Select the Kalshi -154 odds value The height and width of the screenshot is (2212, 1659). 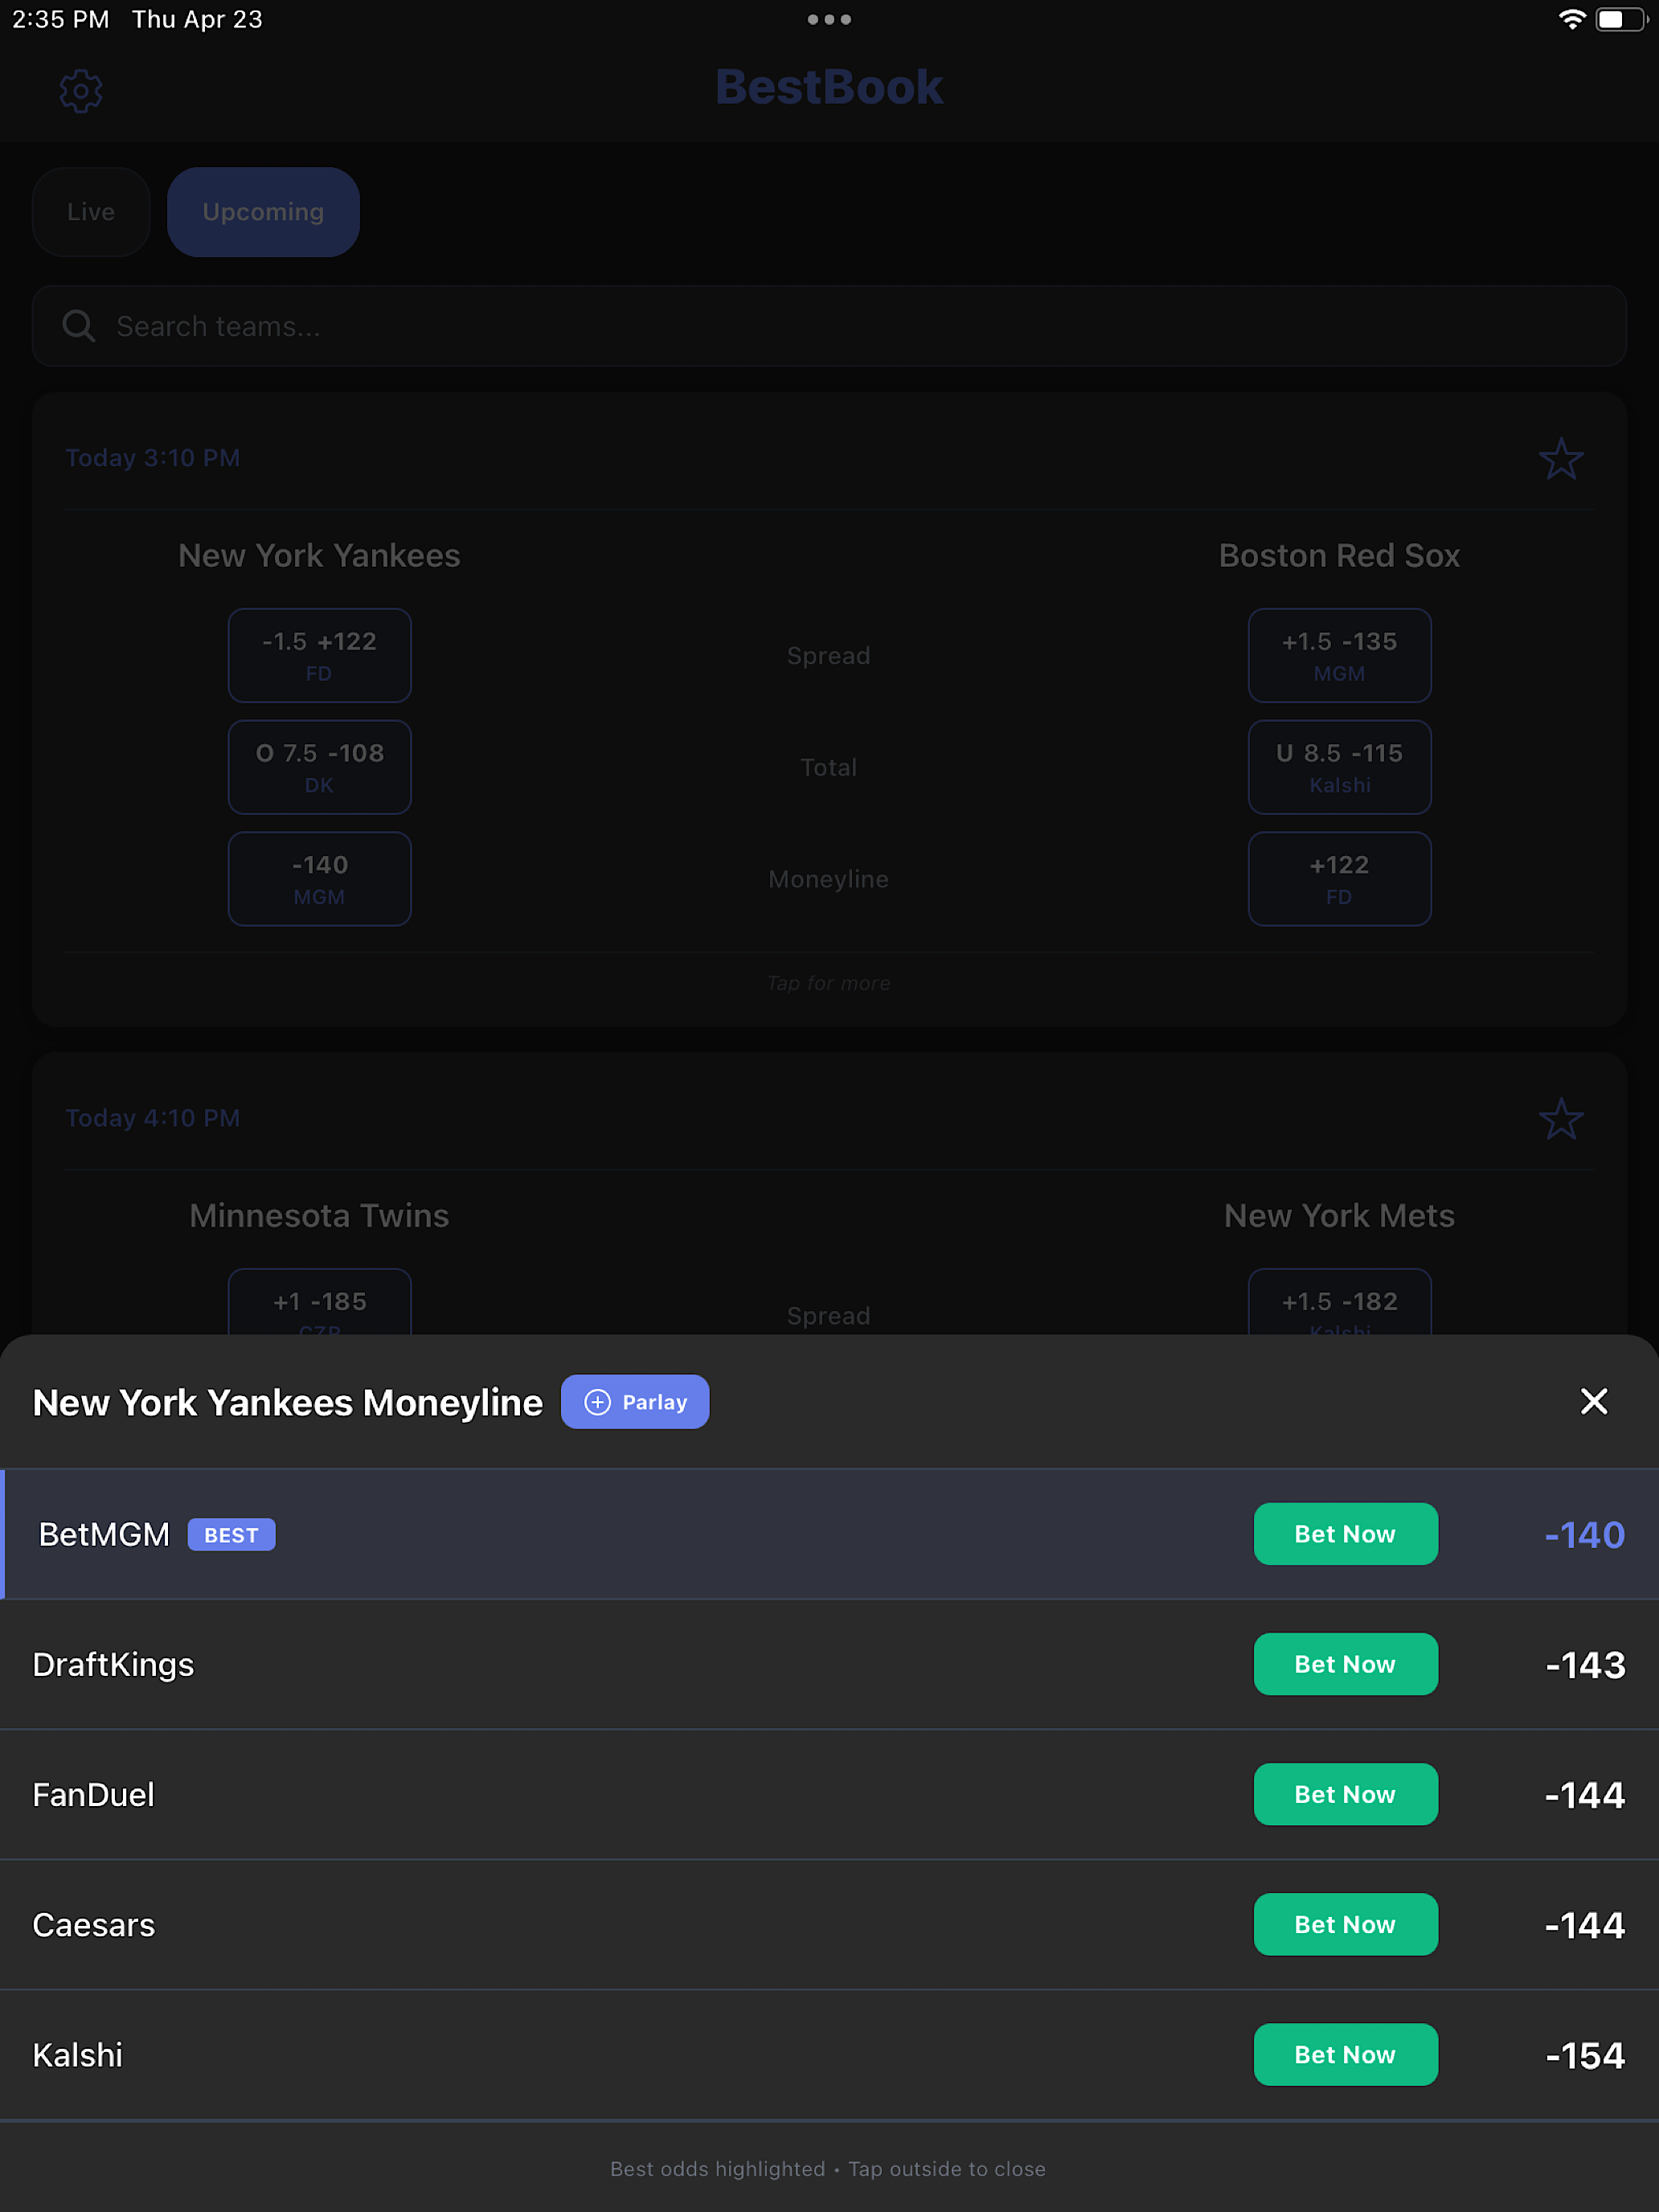click(1585, 2055)
